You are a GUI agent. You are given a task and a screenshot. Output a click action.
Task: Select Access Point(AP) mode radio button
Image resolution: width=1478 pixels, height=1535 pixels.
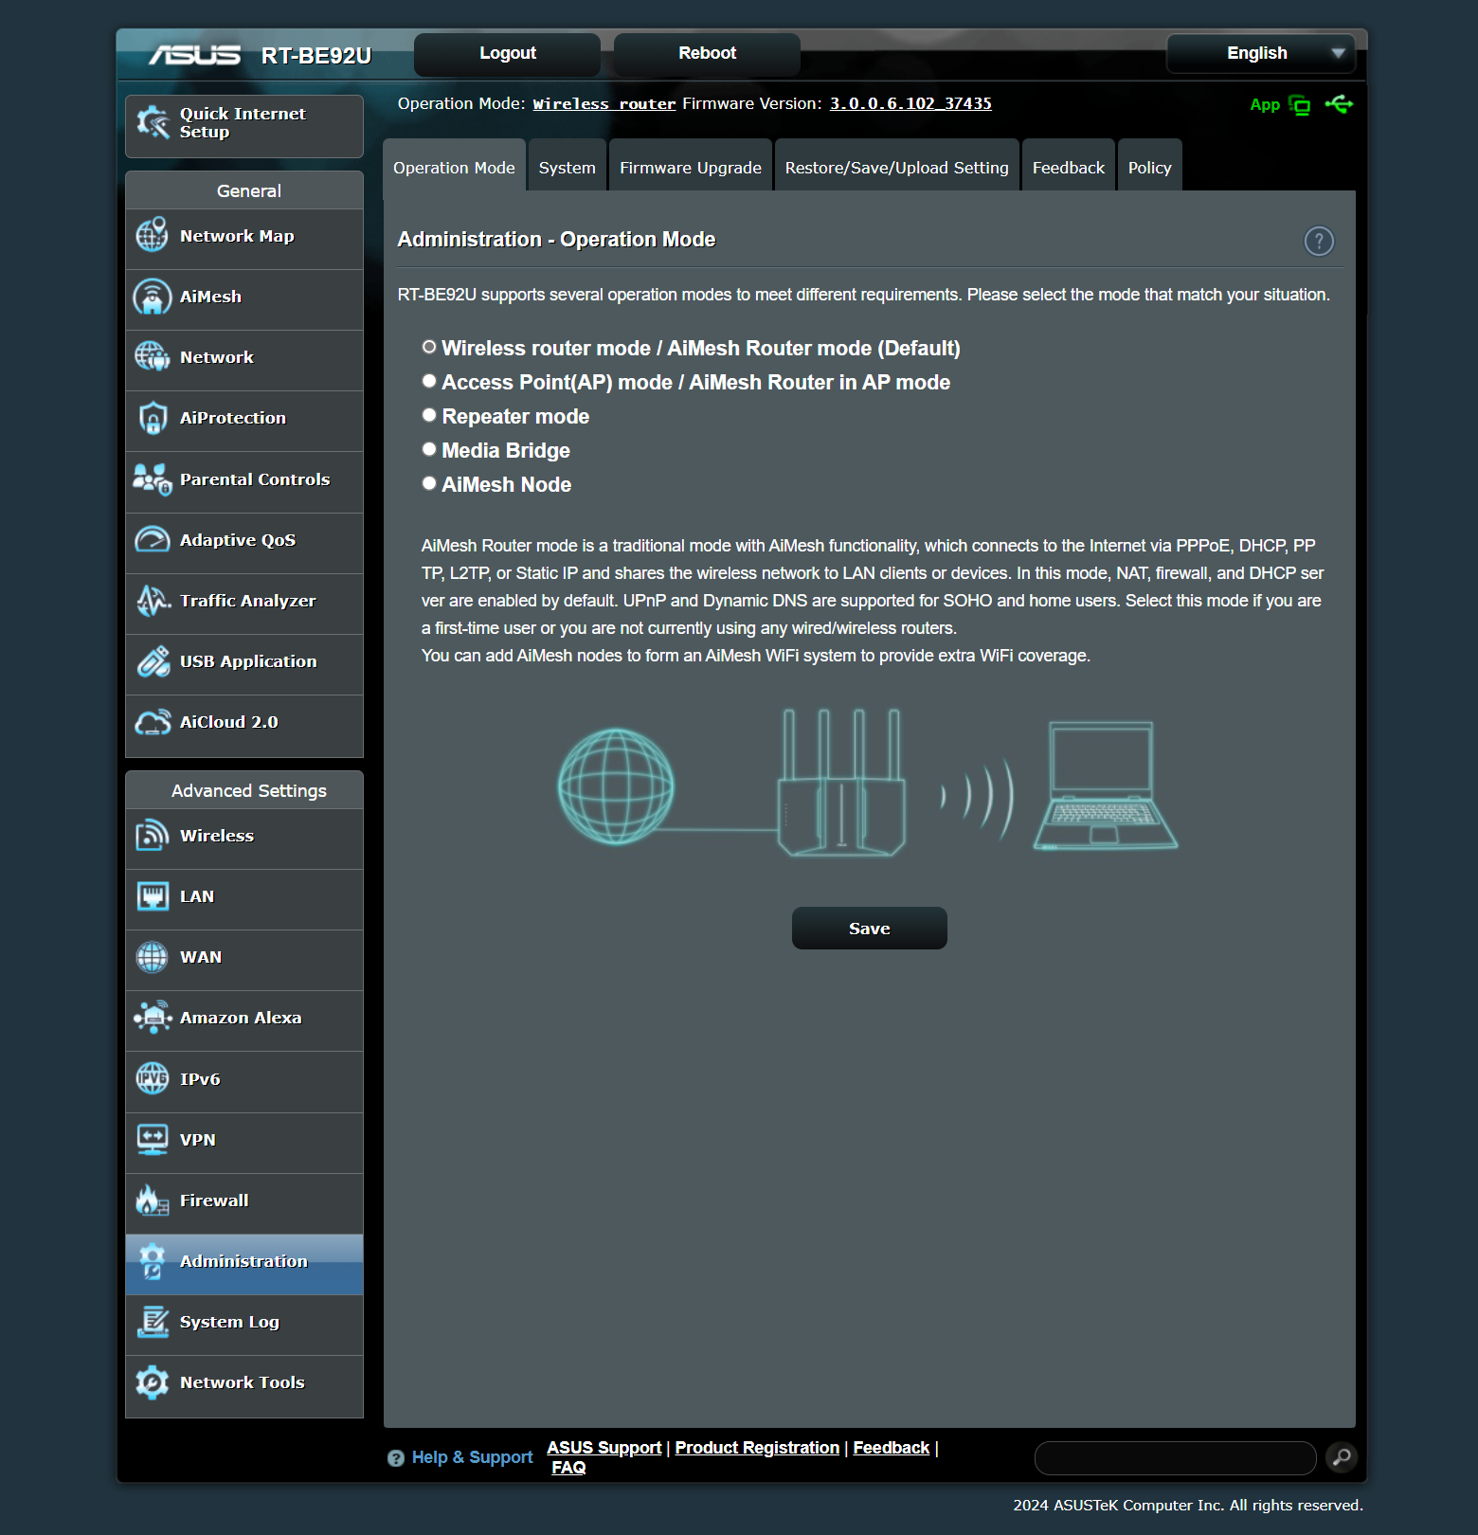(x=429, y=382)
